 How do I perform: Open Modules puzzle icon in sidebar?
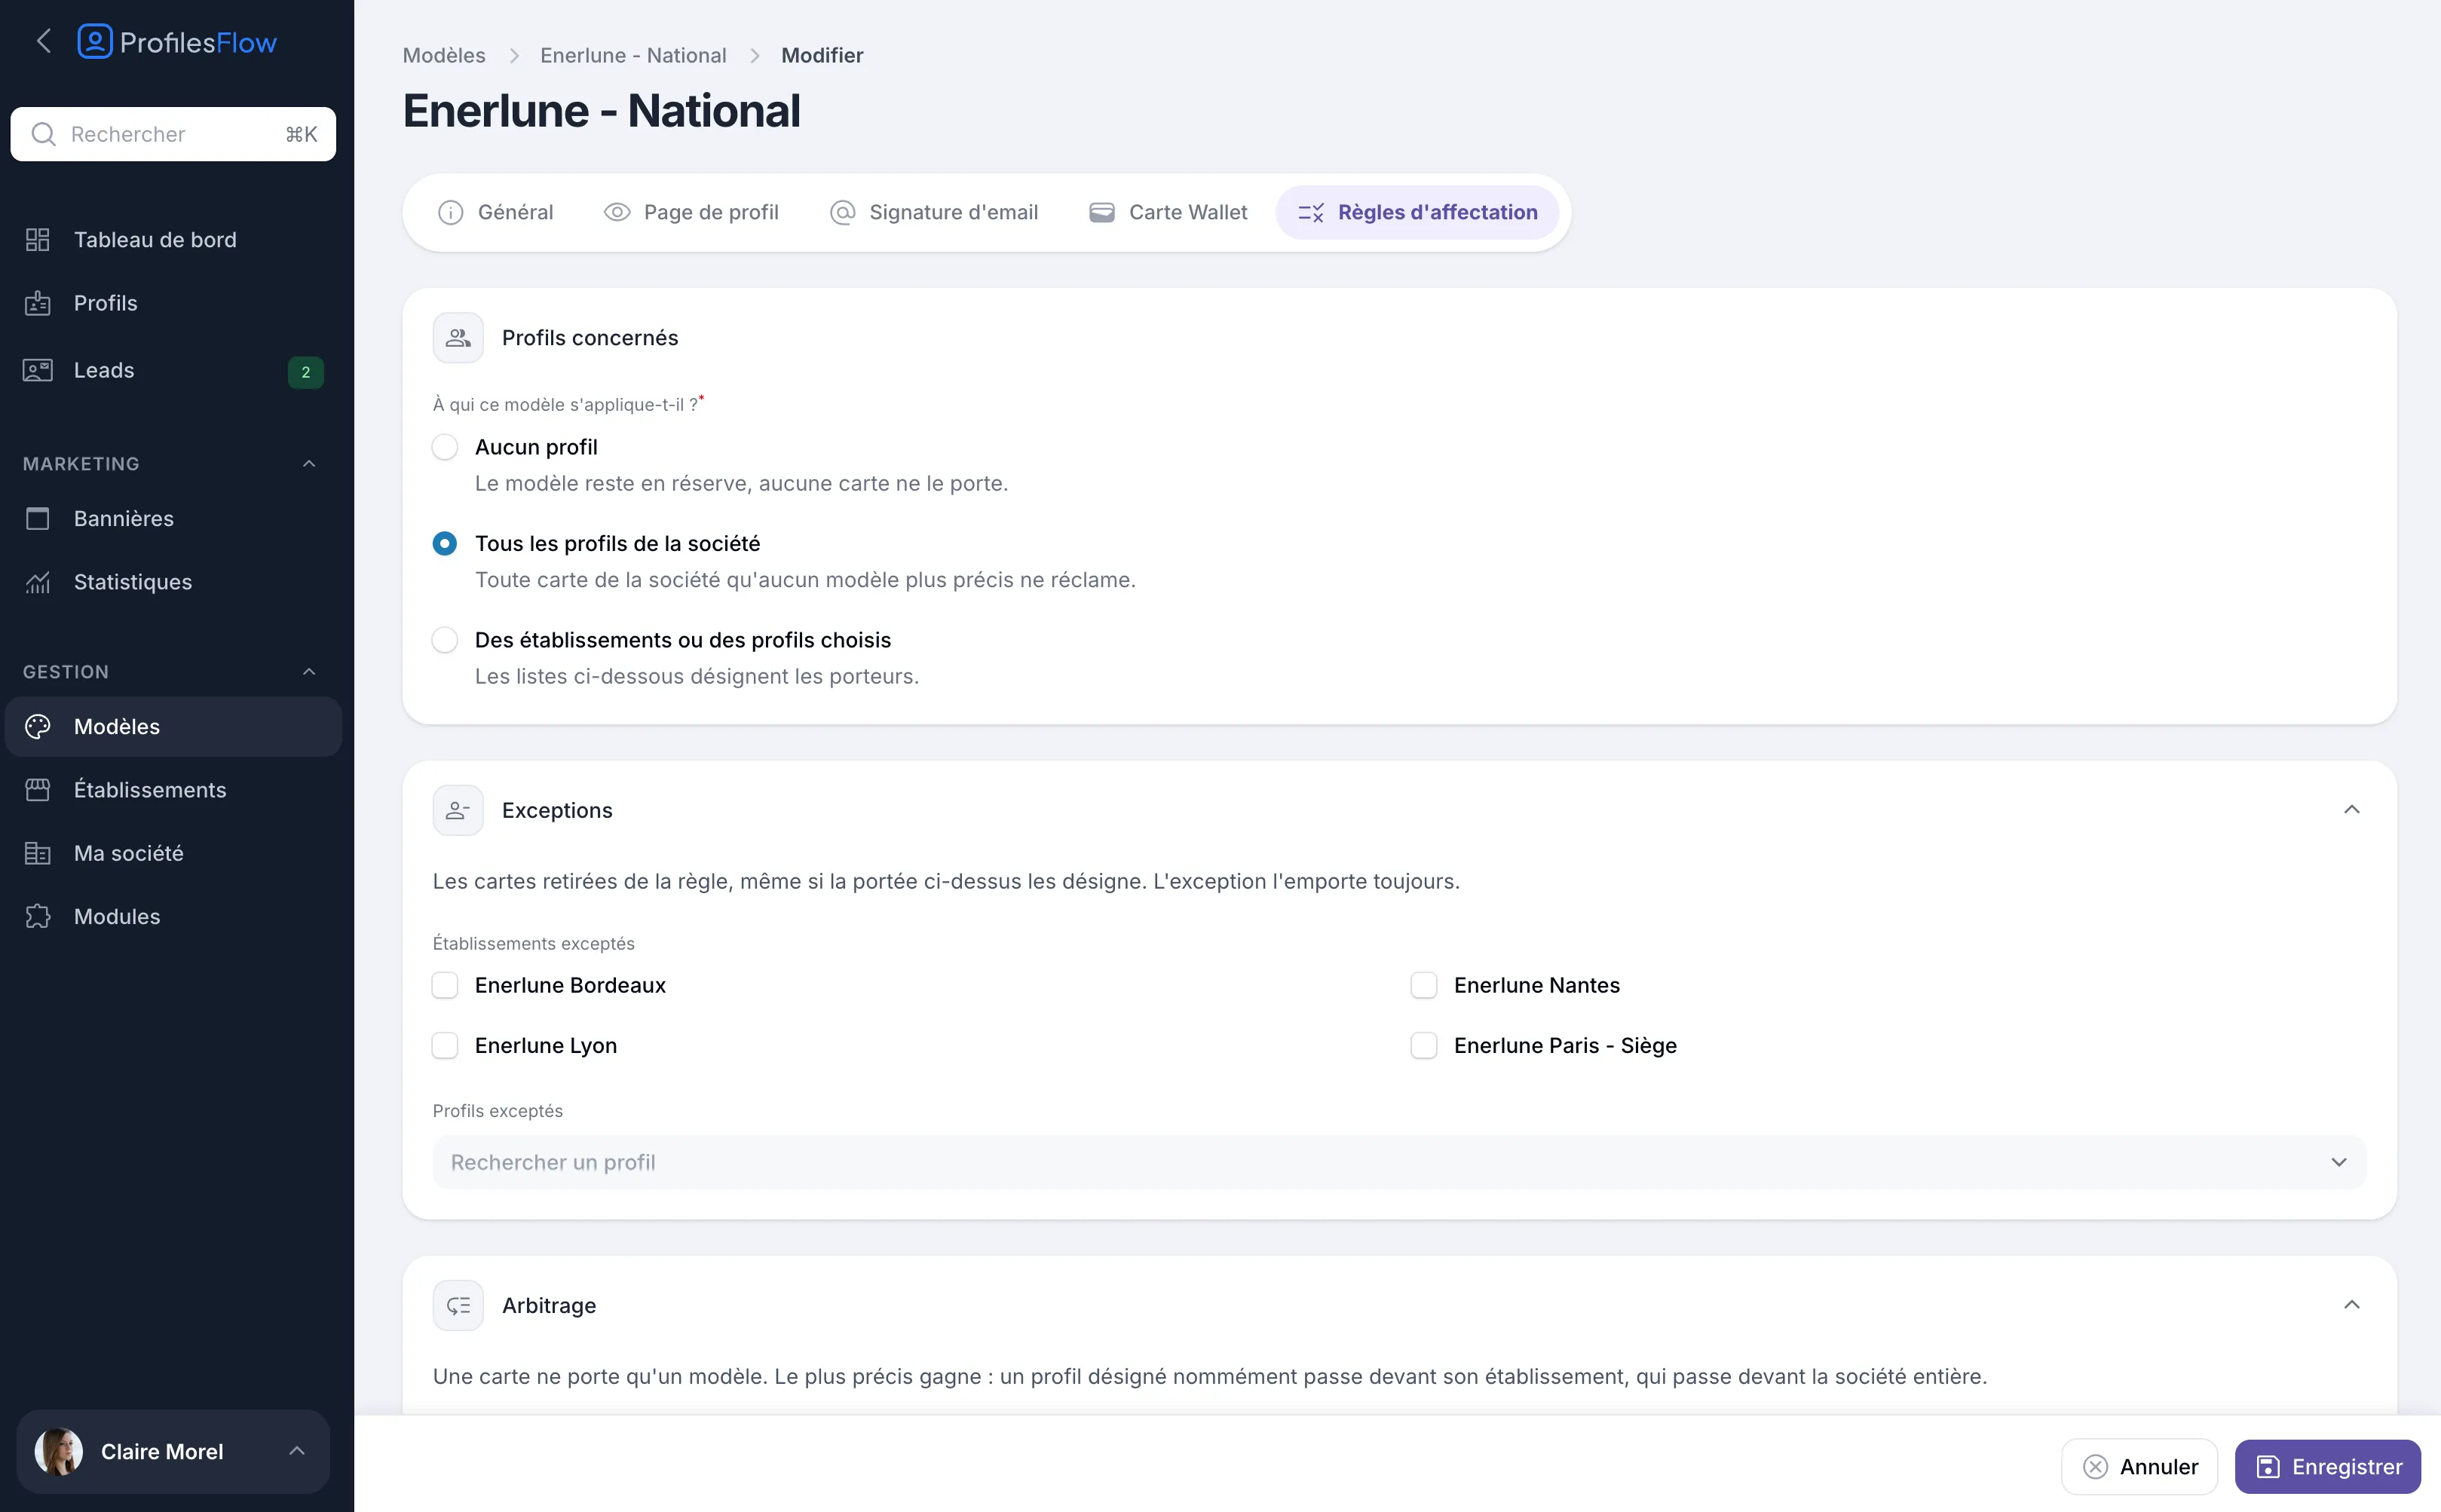coord(38,916)
